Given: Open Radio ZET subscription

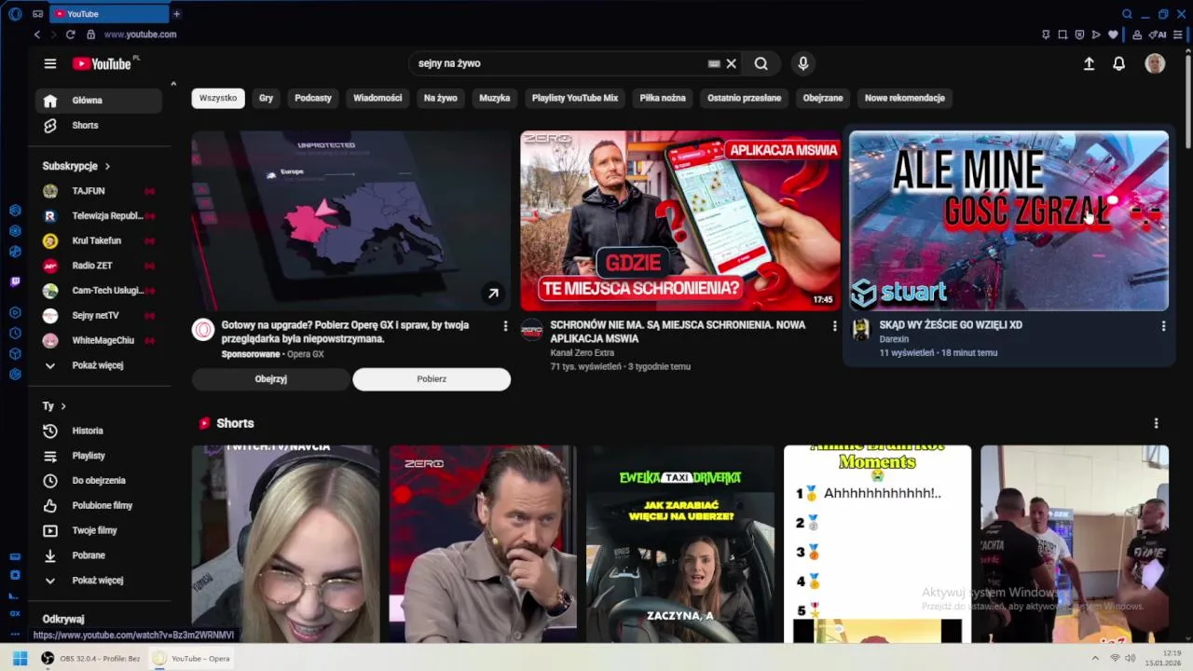Looking at the screenshot, I should 99,266.
